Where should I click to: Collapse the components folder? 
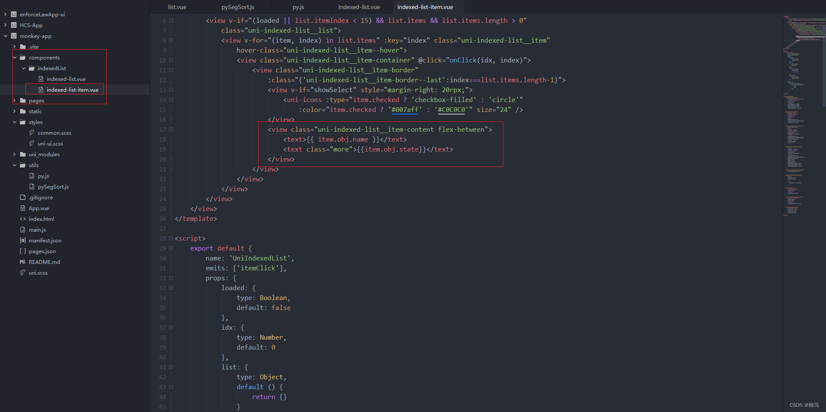(14, 57)
